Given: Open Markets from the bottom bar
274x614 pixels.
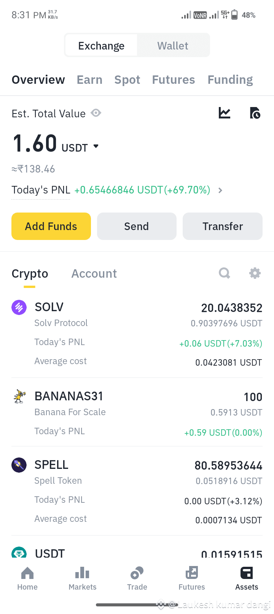Looking at the screenshot, I should coord(82,579).
